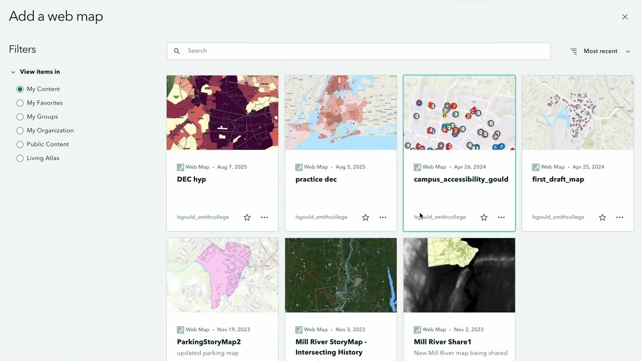Screen dimensions: 642x361
Task: Click the Filters heading
Action: tap(23, 49)
